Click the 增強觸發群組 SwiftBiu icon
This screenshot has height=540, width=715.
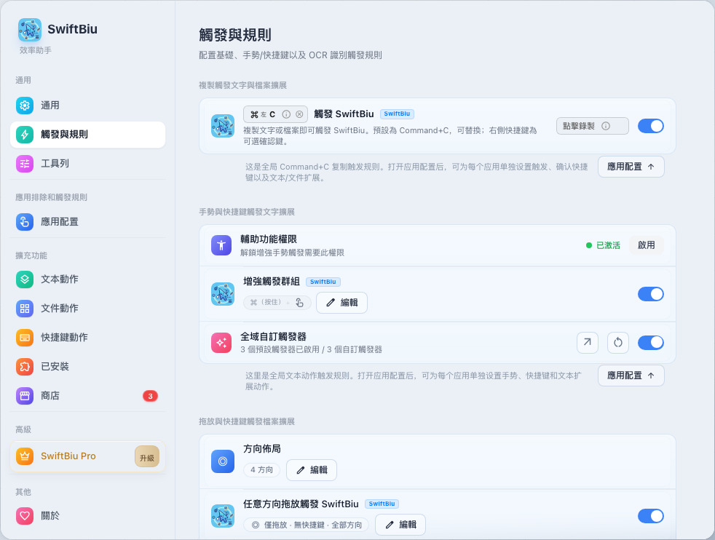pyautogui.click(x=223, y=294)
